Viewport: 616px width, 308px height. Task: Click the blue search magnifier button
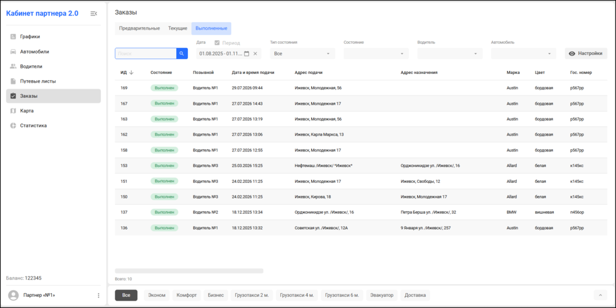click(x=182, y=54)
